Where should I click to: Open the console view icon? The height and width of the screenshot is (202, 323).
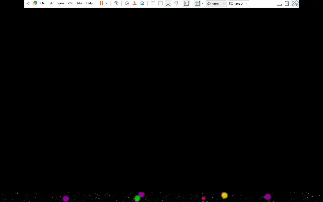coord(186,3)
